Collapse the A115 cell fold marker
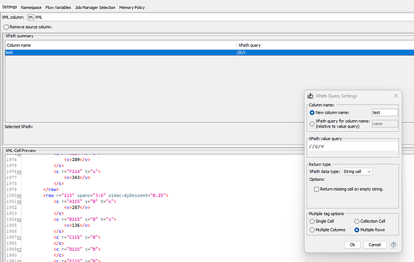 pyautogui.click(x=19, y=201)
